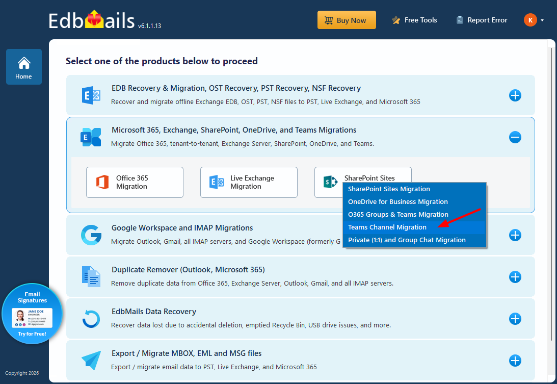Click 'EDB Recovery & Migration, OST Recovery' title
Screen dimensions: 557x384
coord(236,88)
